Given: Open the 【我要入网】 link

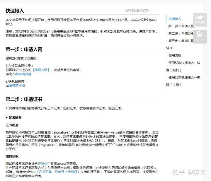Looking at the screenshot, I should click(x=41, y=70).
